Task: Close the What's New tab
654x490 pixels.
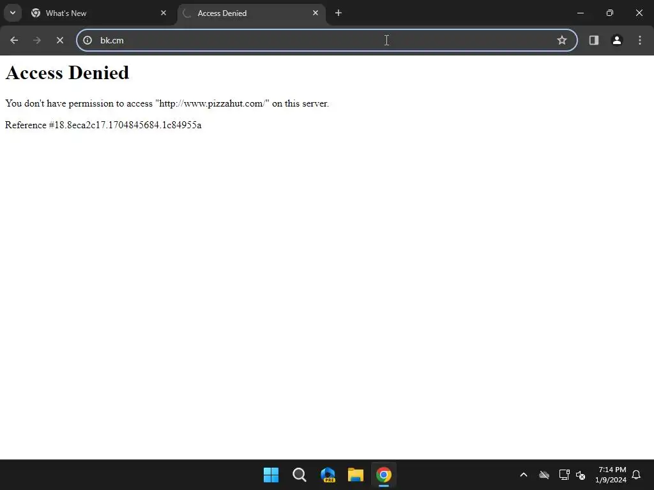Action: click(163, 13)
